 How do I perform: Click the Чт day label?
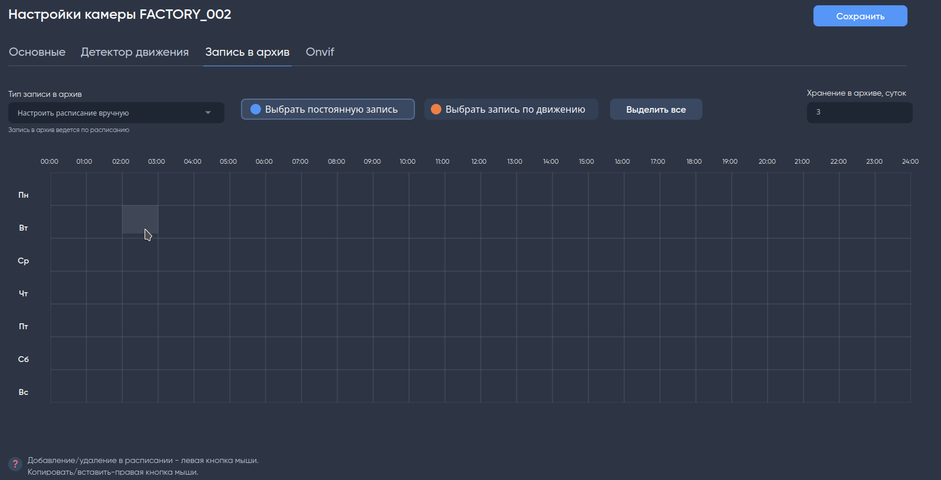[x=24, y=293]
